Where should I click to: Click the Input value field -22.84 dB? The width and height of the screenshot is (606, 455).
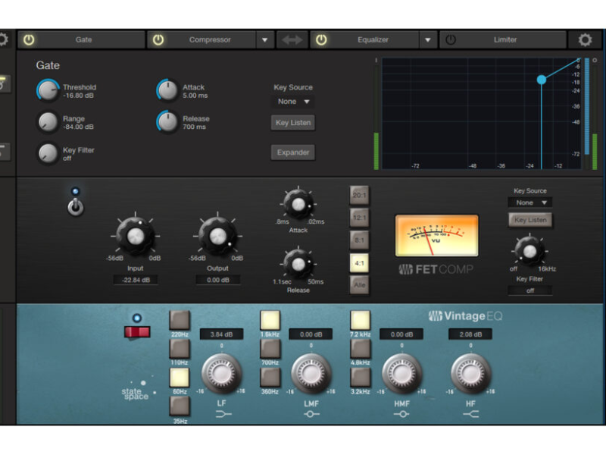pyautogui.click(x=136, y=280)
